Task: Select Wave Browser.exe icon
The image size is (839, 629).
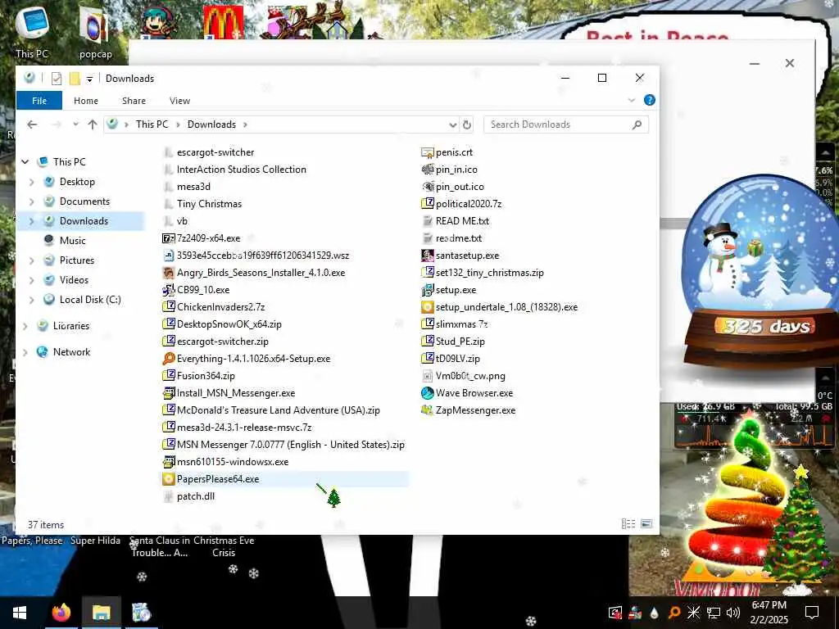Action: pos(428,393)
